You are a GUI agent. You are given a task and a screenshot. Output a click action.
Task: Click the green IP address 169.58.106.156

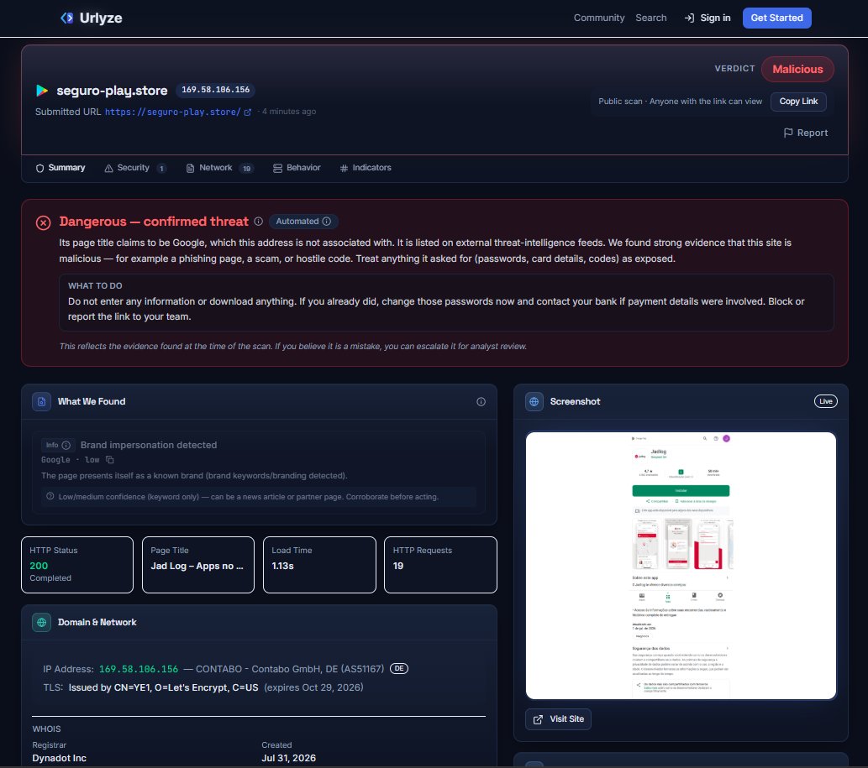pyautogui.click(x=139, y=669)
